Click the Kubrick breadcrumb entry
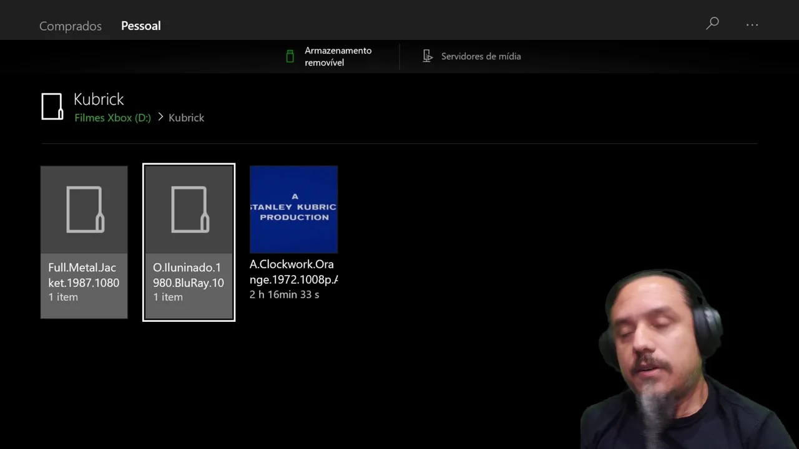The image size is (799, 449). pyautogui.click(x=186, y=117)
